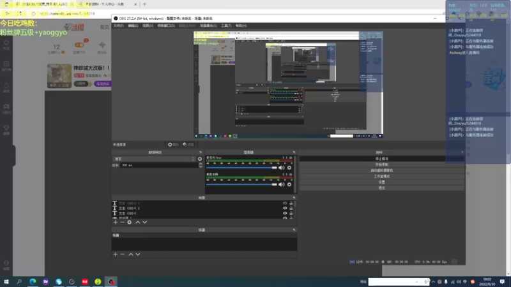Remove selected source with minus icon
This screenshot has height=287, width=511.
(122, 222)
